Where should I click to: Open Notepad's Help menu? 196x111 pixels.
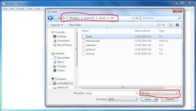coord(37,9)
